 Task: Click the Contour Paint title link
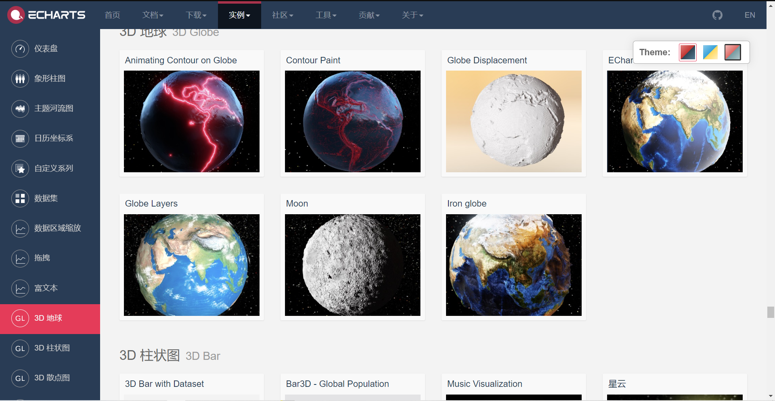(x=313, y=61)
